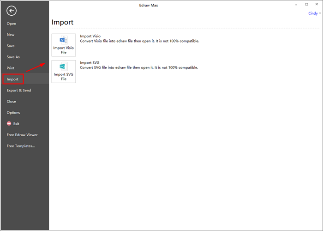Viewport: 323px width, 231px height.
Task: Click the red Exit icon
Action: pyautogui.click(x=9, y=123)
